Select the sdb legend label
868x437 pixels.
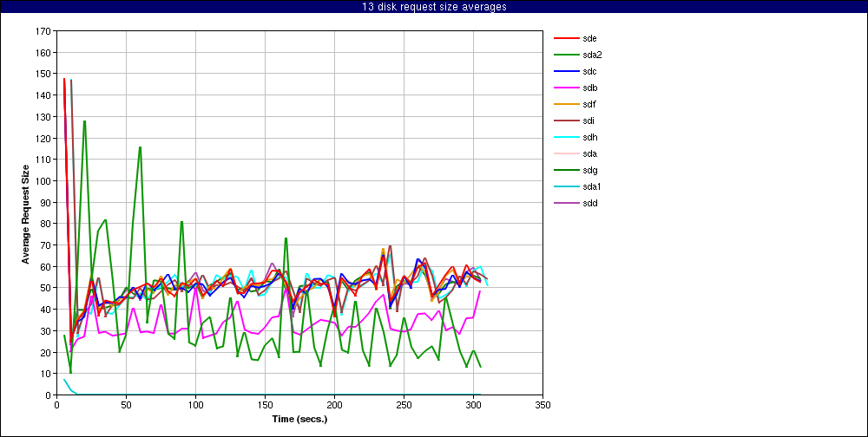(x=589, y=88)
